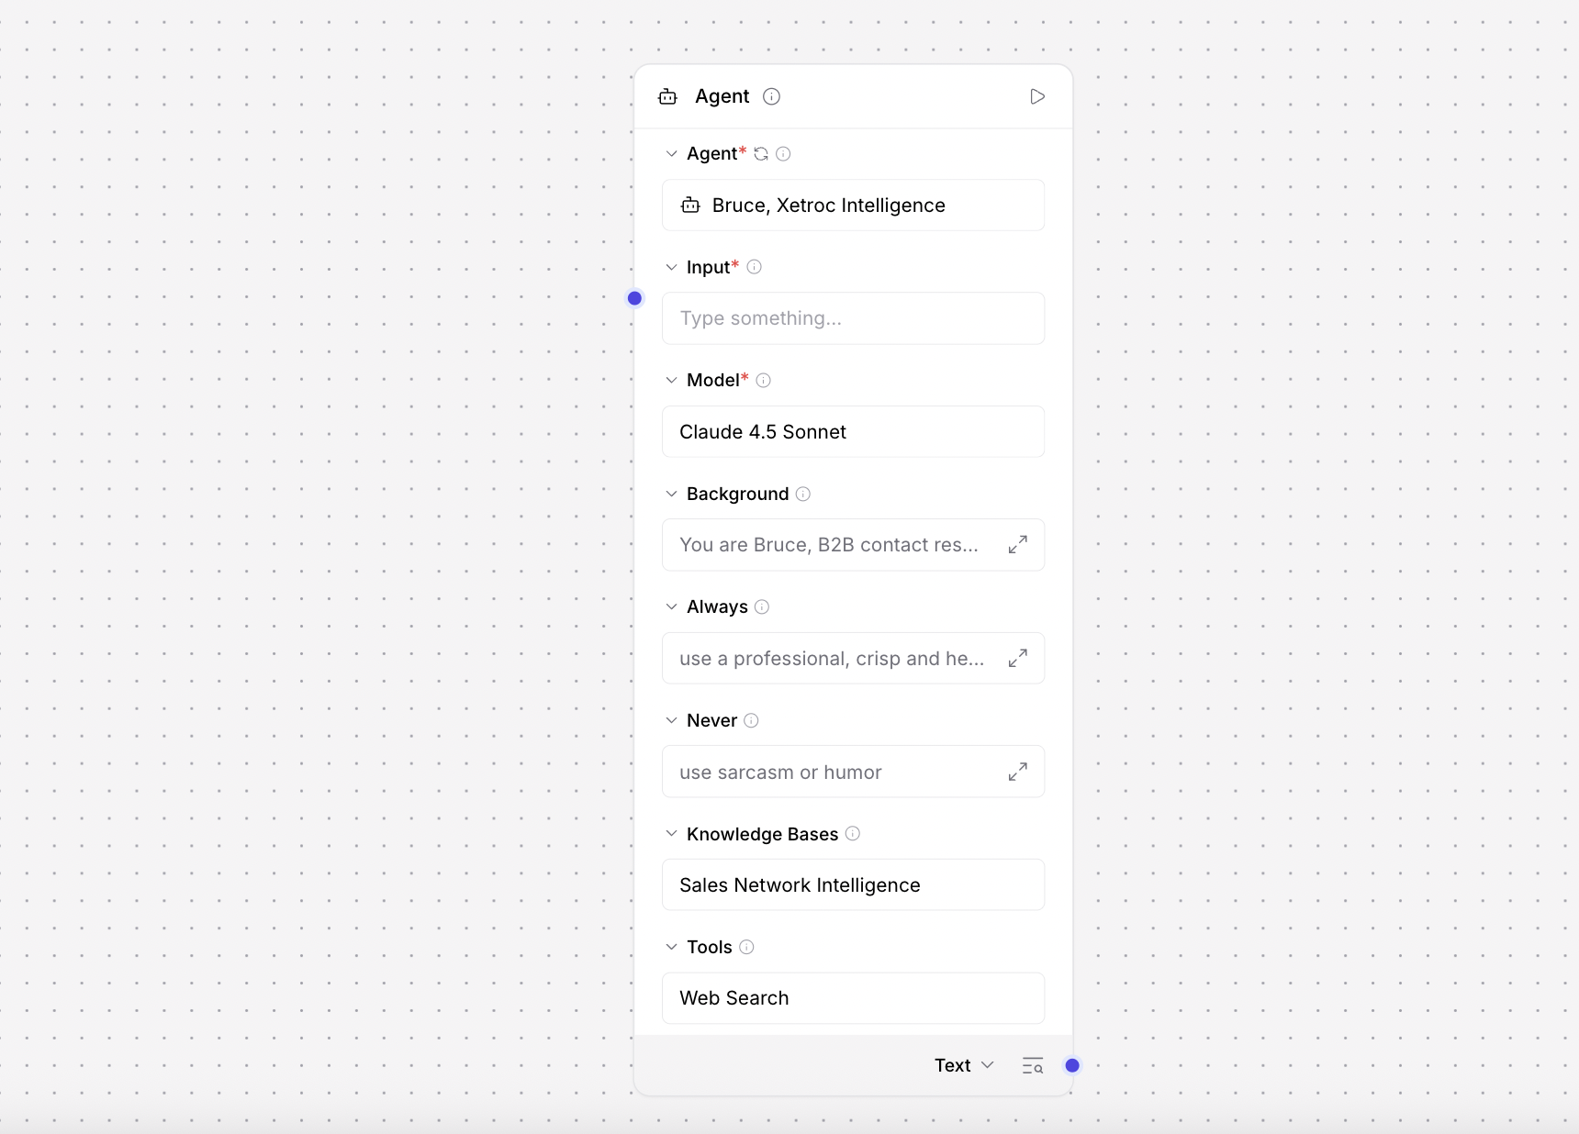This screenshot has width=1579, height=1134.
Task: Click the refresh icon beside Agent label
Action: tap(761, 154)
